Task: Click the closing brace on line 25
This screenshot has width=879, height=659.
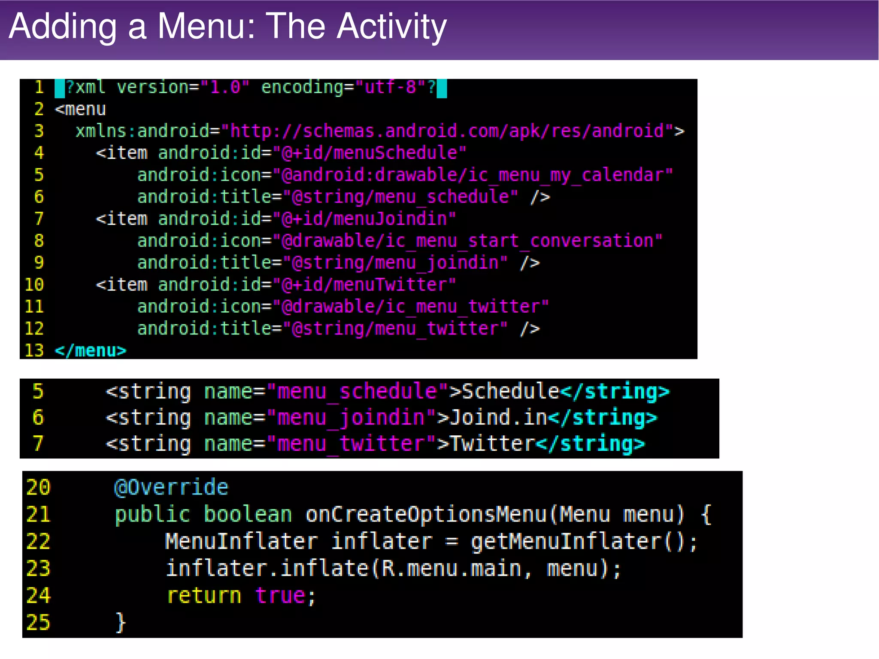Action: [121, 623]
